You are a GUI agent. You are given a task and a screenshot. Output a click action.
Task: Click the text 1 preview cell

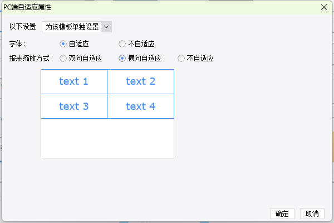[x=74, y=81]
